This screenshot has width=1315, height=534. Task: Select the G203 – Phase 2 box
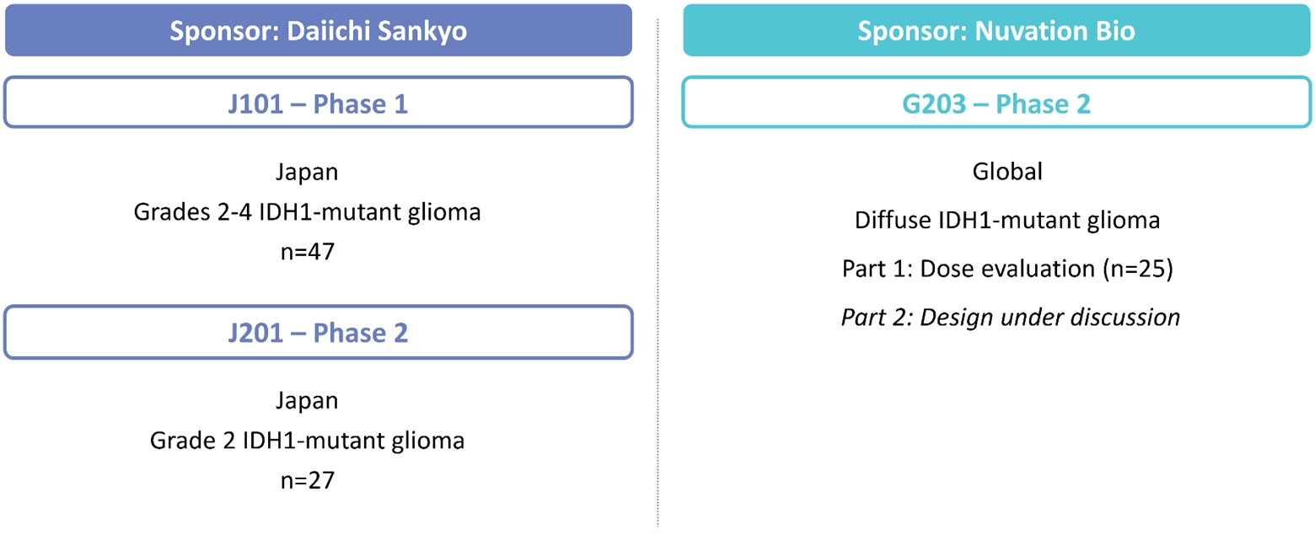pyautogui.click(x=997, y=103)
